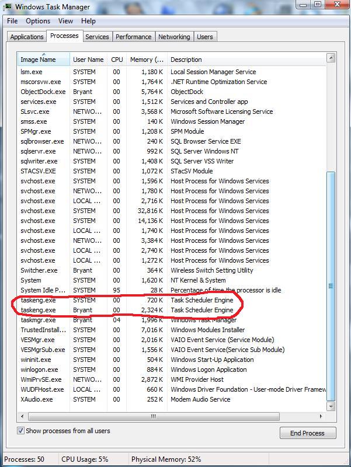The width and height of the screenshot is (351, 467).
Task: Select the lsm.exe process row
Action: coord(172,72)
